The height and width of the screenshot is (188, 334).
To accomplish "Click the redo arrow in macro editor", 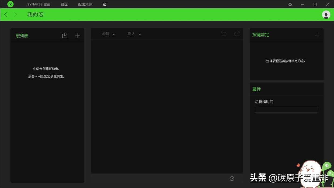I will point(236,33).
